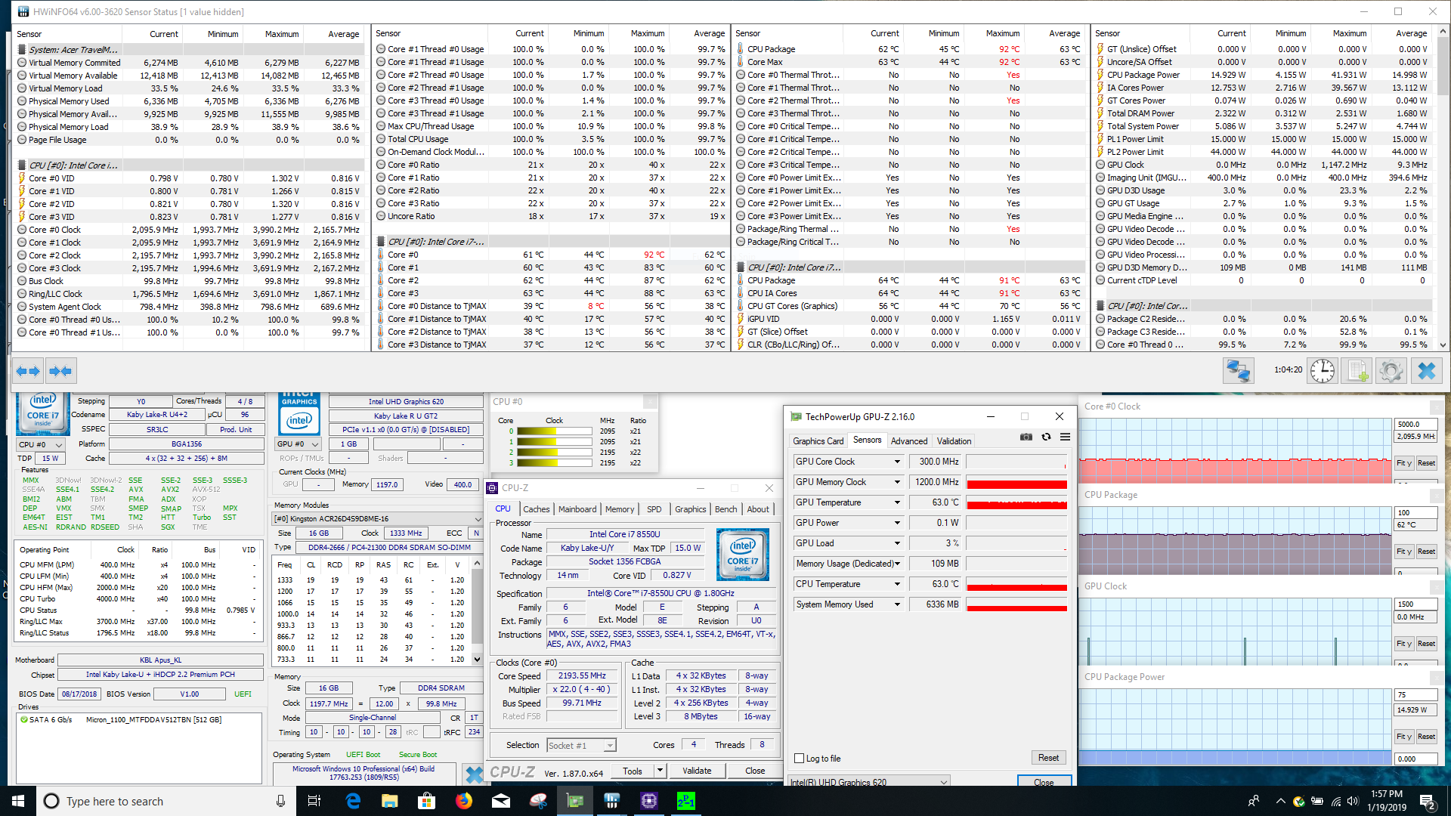Open GPU Memory Clock sensor dropdown
Image resolution: width=1451 pixels, height=816 pixels.
tap(897, 482)
